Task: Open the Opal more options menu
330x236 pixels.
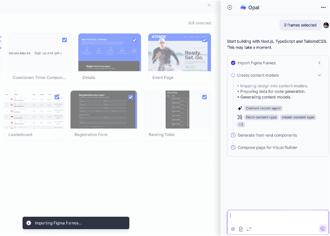Action: tap(323, 7)
